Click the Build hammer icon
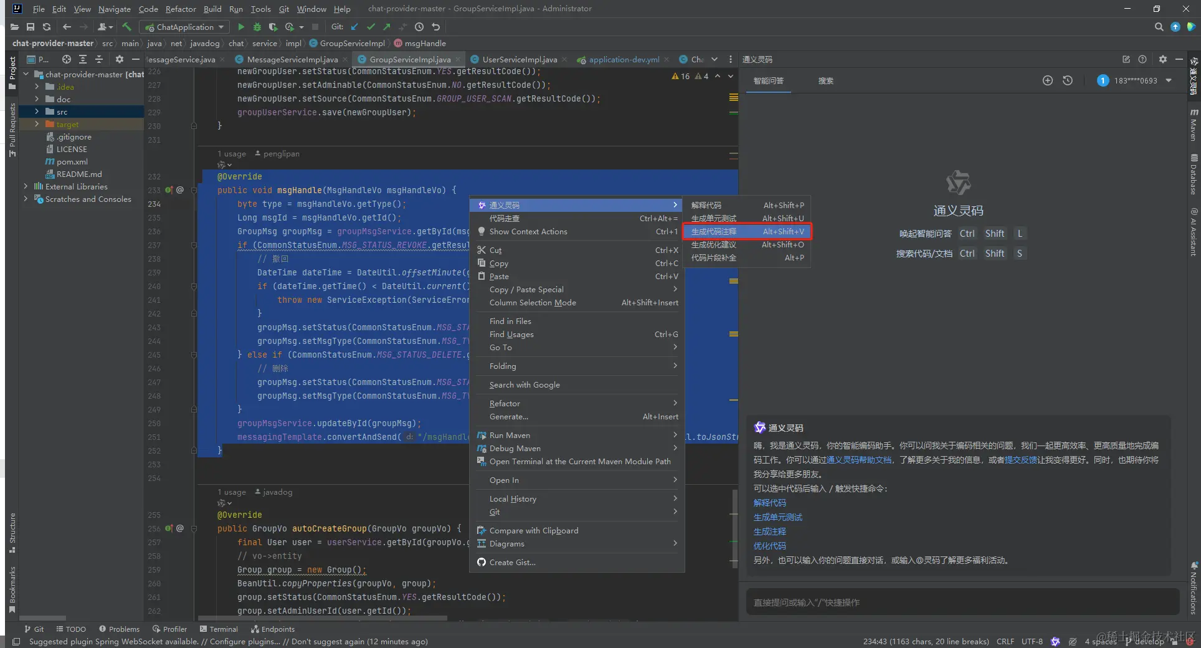Screen dimensions: 1201x648 pyautogui.click(x=127, y=27)
